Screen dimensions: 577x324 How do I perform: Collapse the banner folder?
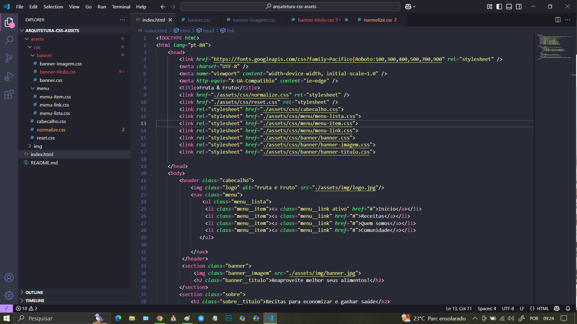74,55
